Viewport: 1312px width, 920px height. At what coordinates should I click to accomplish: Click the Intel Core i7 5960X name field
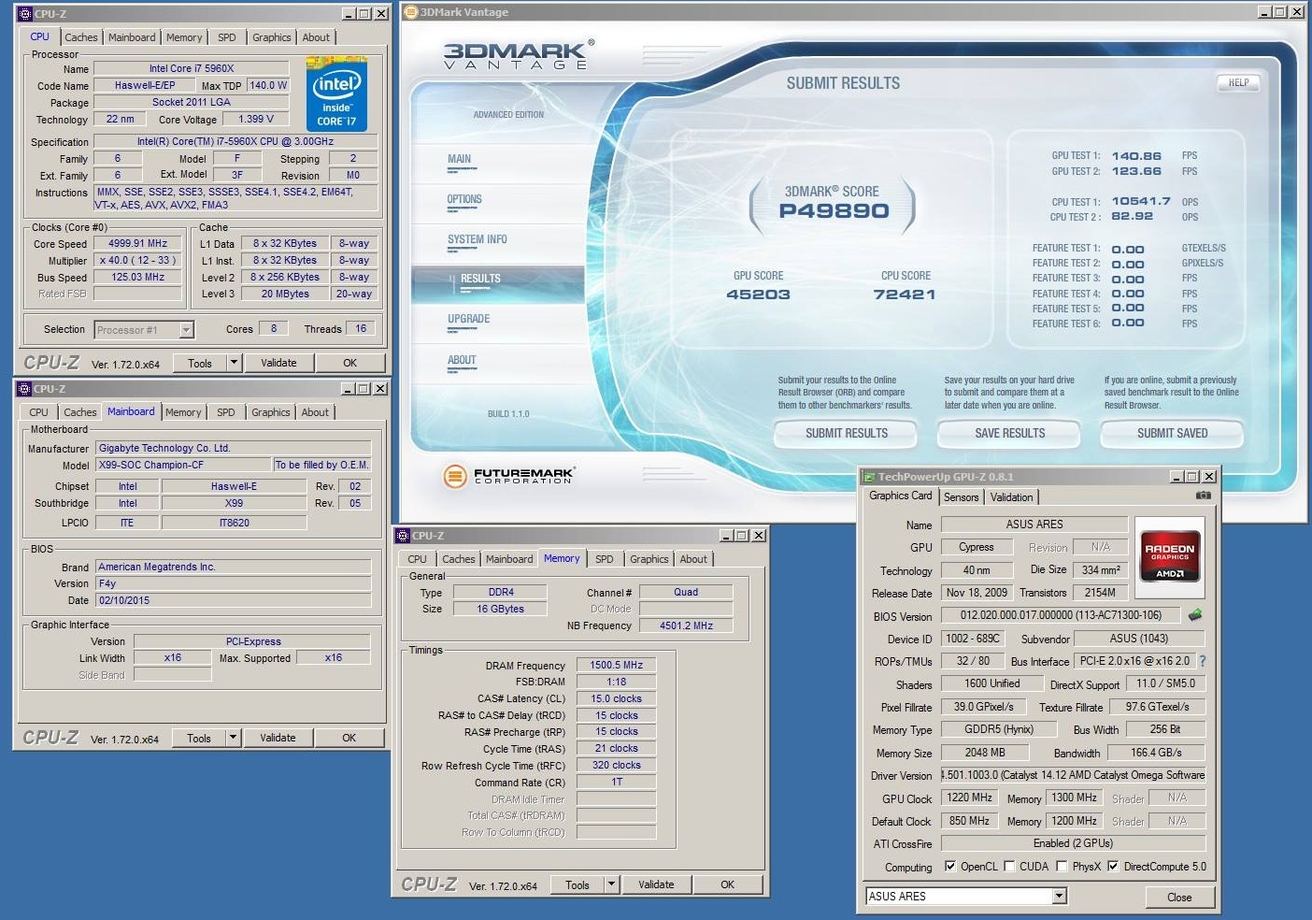[192, 68]
